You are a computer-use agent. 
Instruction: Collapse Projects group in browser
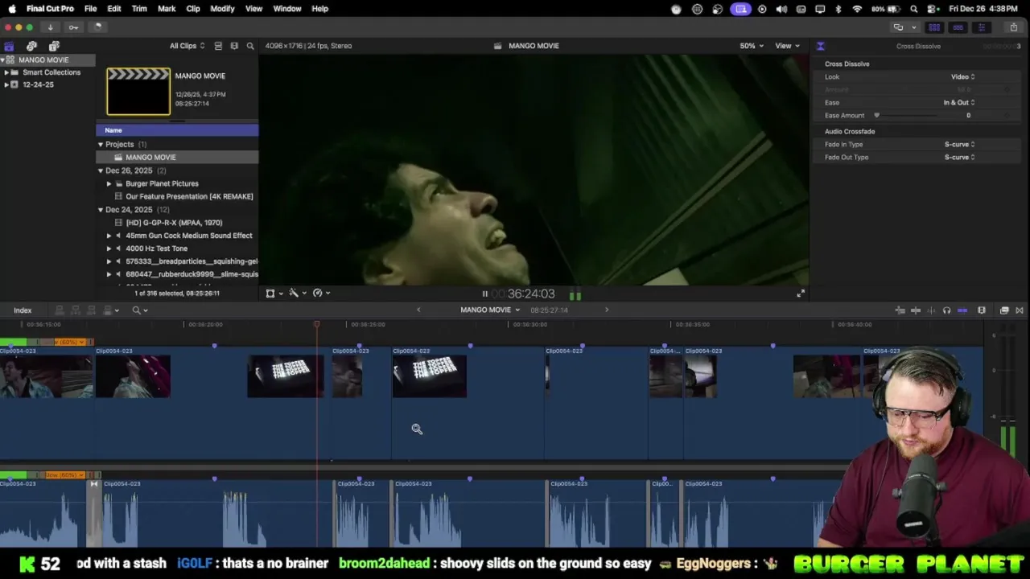coord(101,145)
